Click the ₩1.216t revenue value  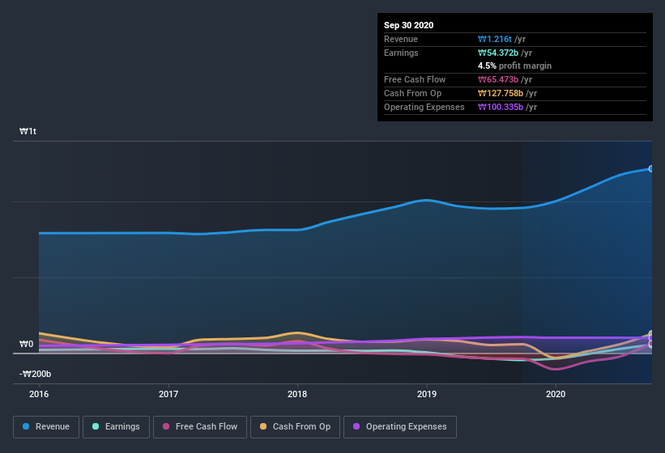(495, 39)
